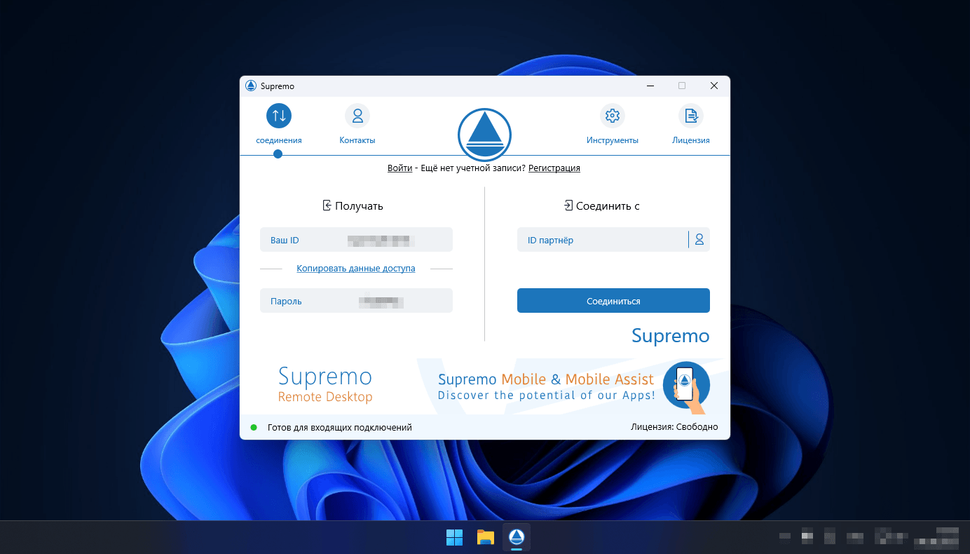Image resolution: width=970 pixels, height=554 pixels.
Task: Click the Соединить с heading
Action: click(601, 205)
